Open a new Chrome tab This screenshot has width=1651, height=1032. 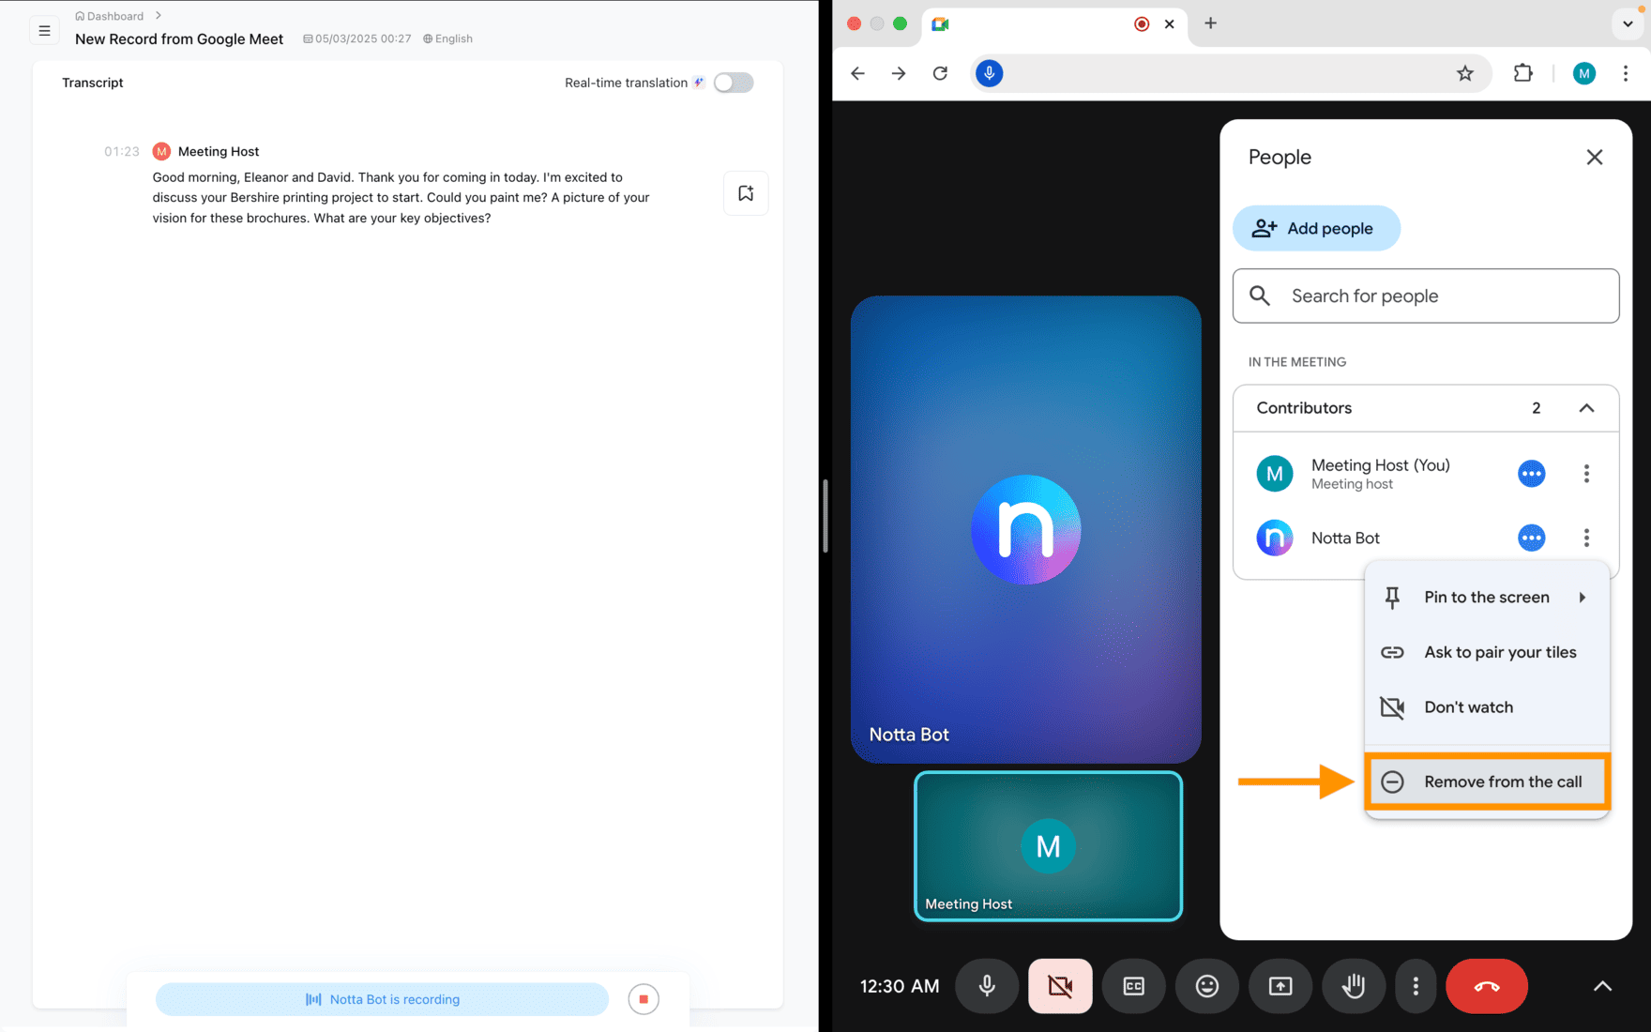pos(1210,23)
